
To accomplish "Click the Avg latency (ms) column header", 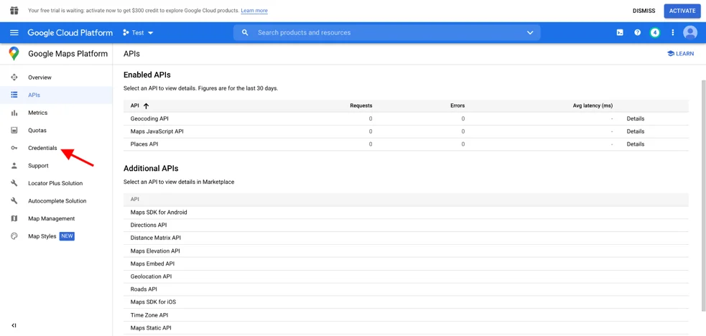I will point(593,106).
